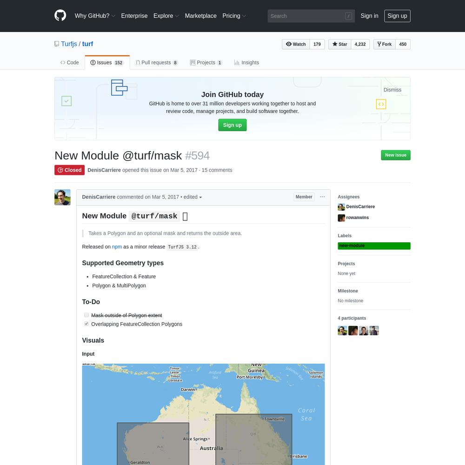Expand the Explore dropdown menu
Screen dimensions: 465x465
(166, 16)
